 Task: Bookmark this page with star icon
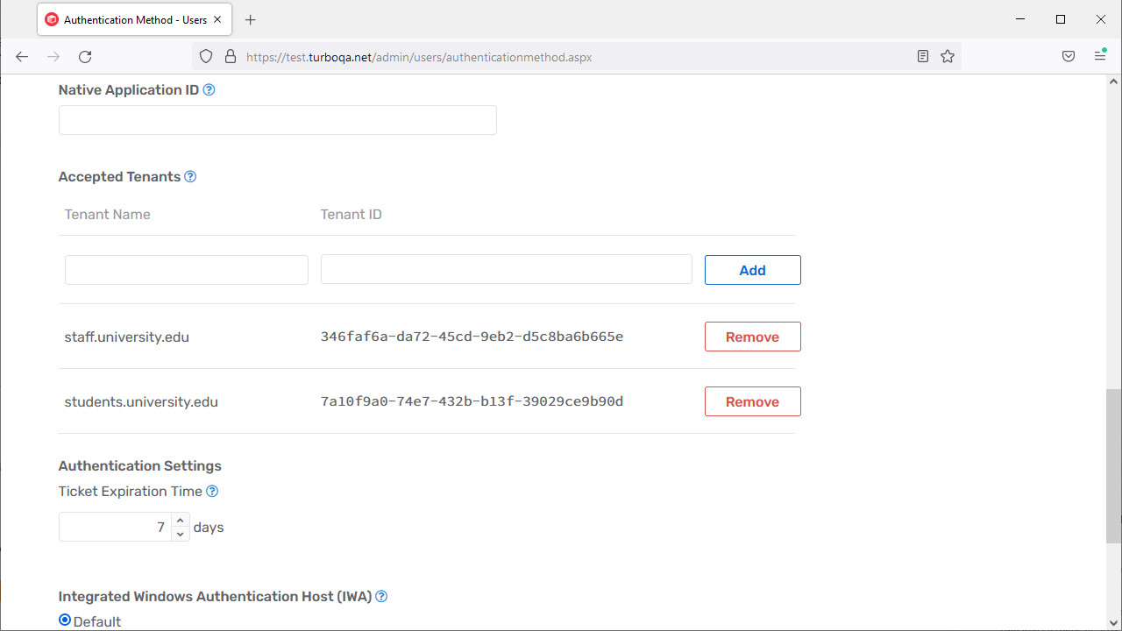[x=948, y=56]
